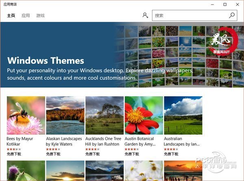244x181 pixels.
Task: Open the orange sunset pier thumbnail
Action: point(183,171)
